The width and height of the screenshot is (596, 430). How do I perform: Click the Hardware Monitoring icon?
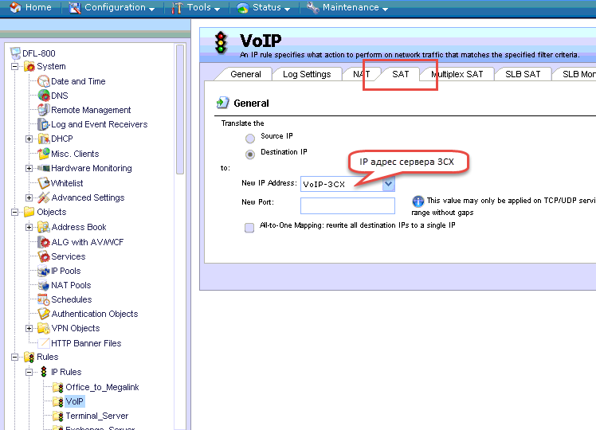pyautogui.click(x=44, y=168)
